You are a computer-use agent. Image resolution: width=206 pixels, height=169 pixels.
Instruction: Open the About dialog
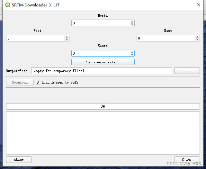point(19,160)
